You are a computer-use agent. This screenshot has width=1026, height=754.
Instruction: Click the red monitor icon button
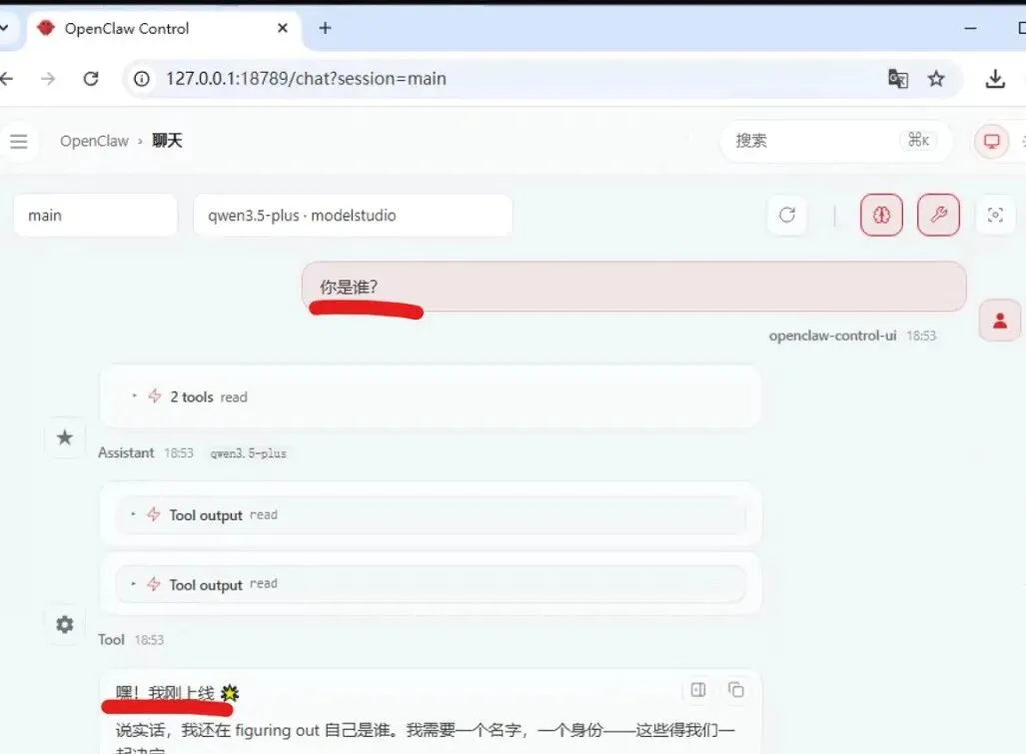(992, 141)
